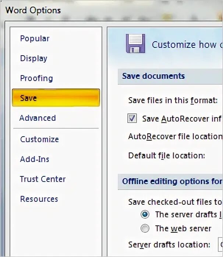223x257 pixels.
Task: Open the Add-Ins category
Action: coord(35,159)
